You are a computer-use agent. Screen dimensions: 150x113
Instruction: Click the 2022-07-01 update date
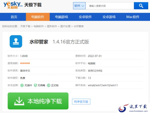[x=95, y=56]
